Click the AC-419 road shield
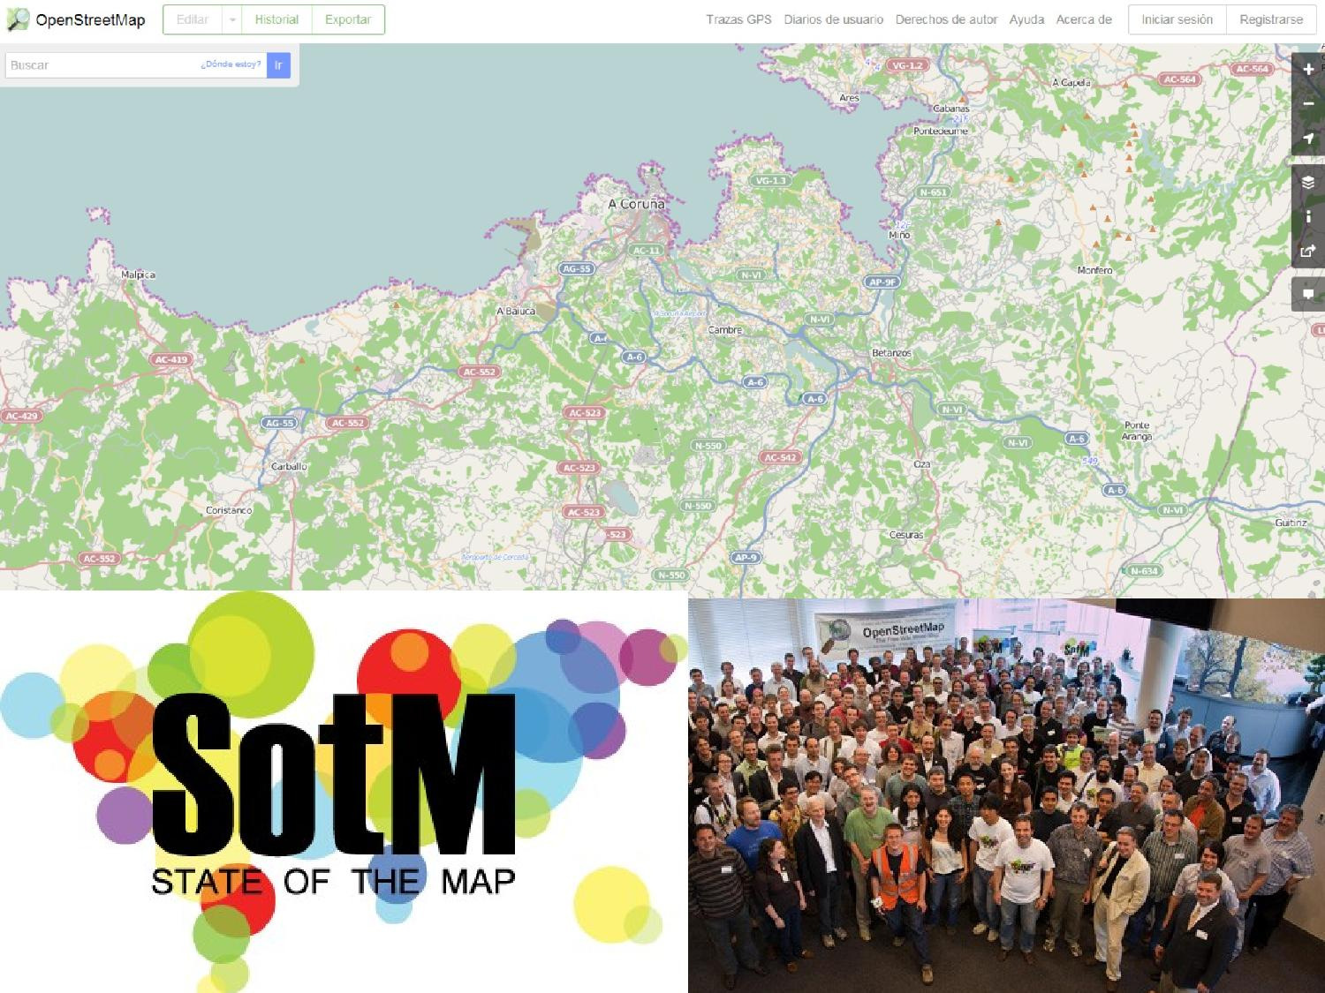Screen dimensions: 1325x993 click(x=171, y=359)
